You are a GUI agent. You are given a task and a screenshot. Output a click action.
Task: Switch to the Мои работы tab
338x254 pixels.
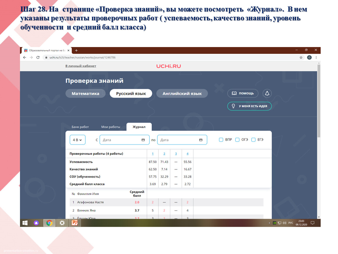pos(111,127)
